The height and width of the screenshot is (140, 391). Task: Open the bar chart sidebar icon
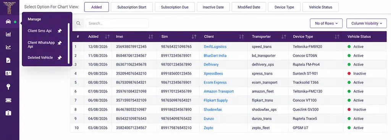pyautogui.click(x=8, y=34)
